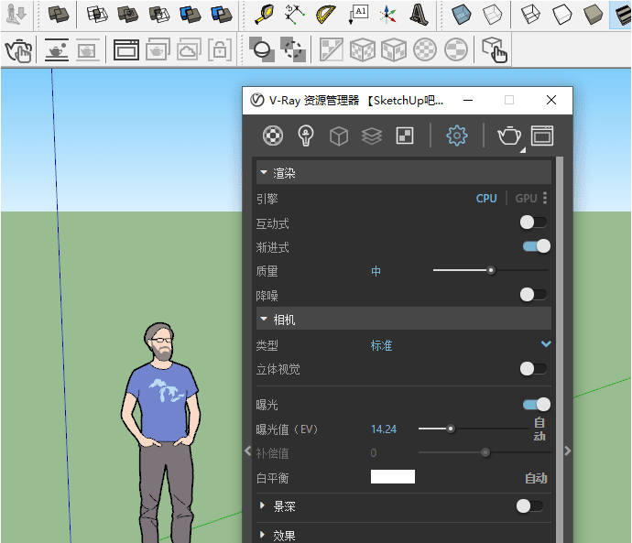This screenshot has width=632, height=543.
Task: Enable 景深 depth of field switch
Action: tap(529, 506)
